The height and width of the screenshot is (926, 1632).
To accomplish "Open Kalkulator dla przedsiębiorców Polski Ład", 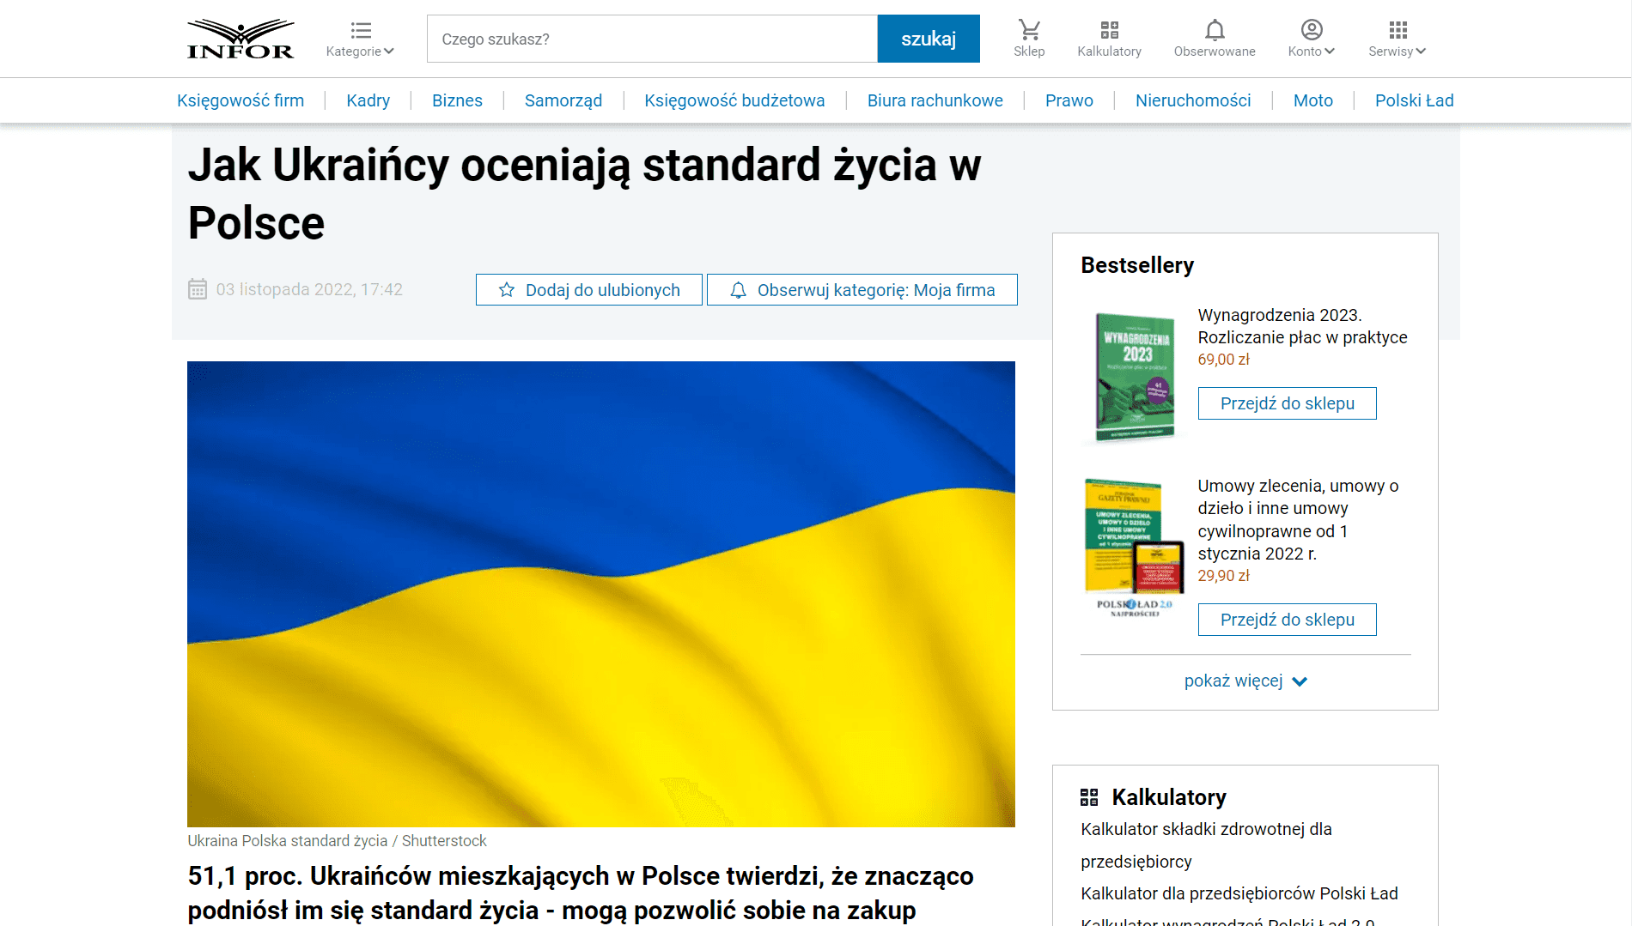I will tap(1239, 893).
